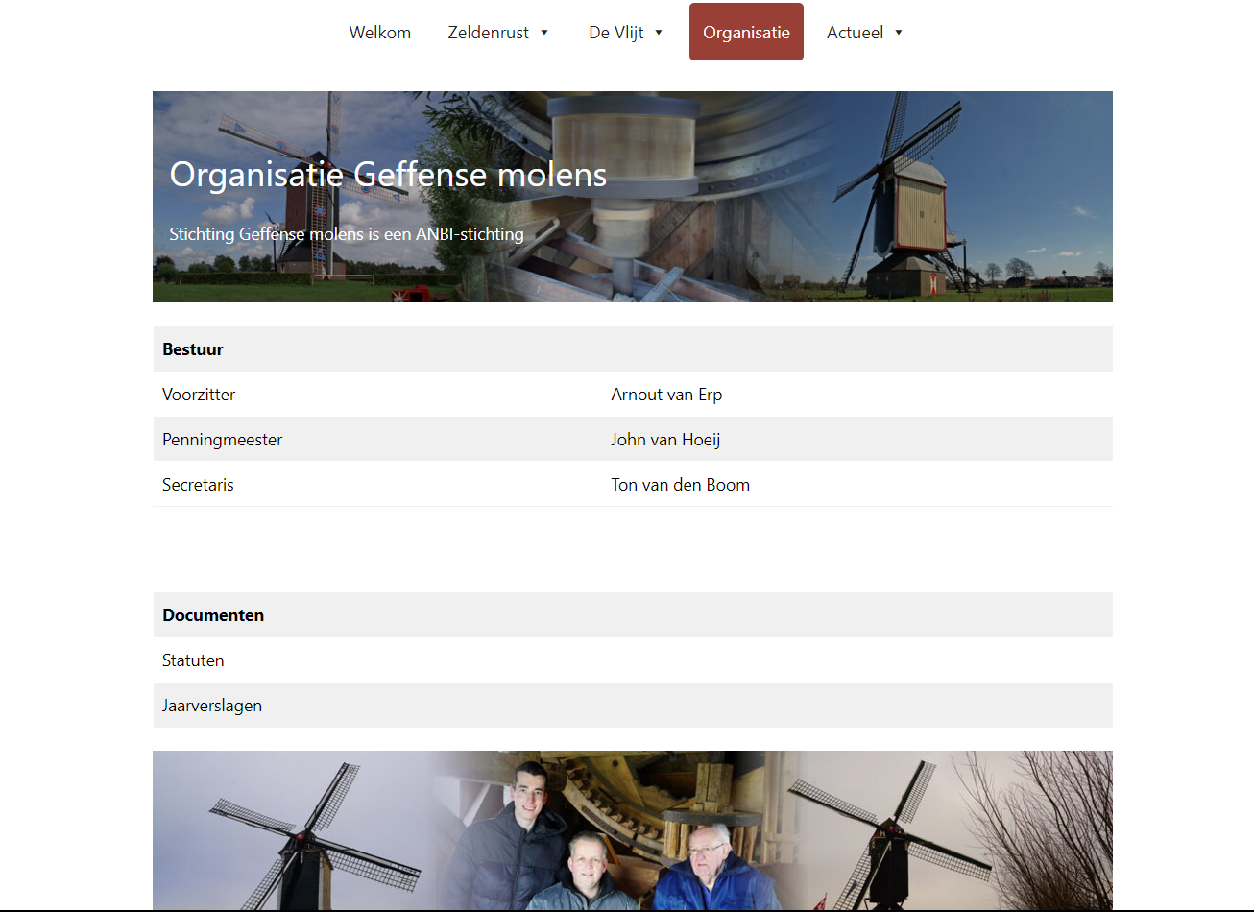Select the name Ton van den Boom
The image size is (1254, 912).
coord(680,485)
